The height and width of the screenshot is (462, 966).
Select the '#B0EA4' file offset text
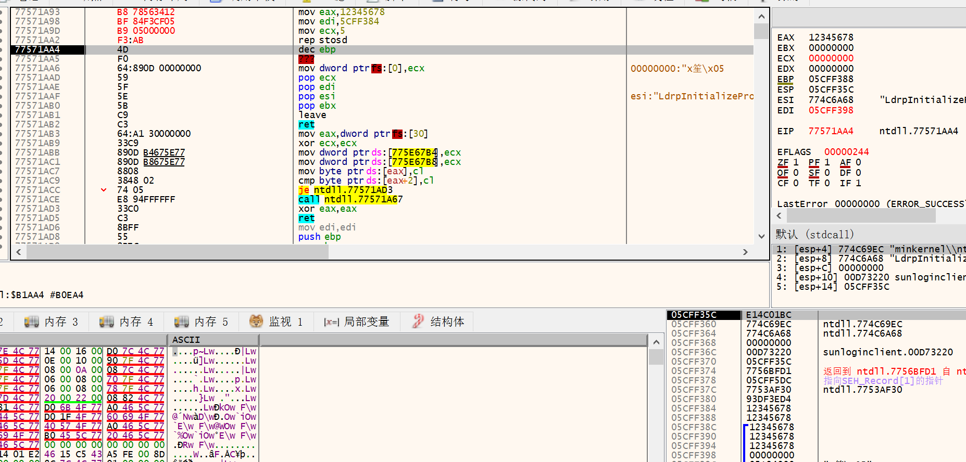pos(67,295)
